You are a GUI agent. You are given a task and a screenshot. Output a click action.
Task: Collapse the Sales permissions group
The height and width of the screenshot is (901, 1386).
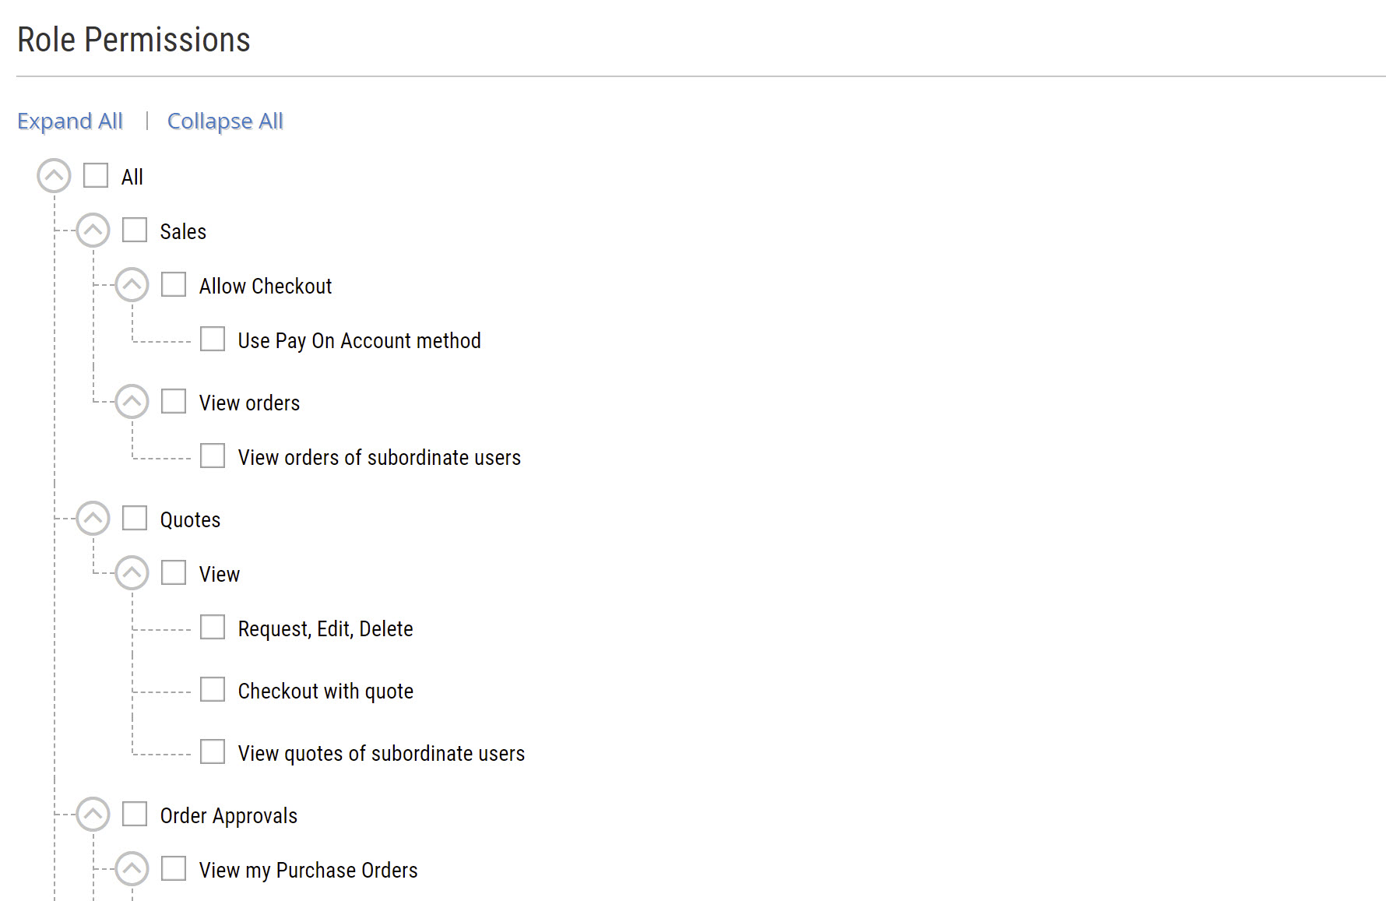[x=93, y=231]
